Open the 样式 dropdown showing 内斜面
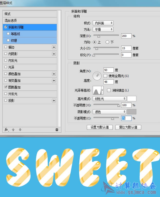This screenshot has height=197, width=160. [x=103, y=23]
